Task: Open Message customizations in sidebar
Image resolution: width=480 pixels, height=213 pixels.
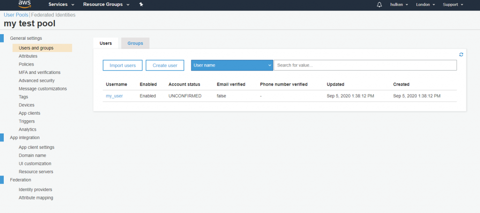Action: point(43,89)
